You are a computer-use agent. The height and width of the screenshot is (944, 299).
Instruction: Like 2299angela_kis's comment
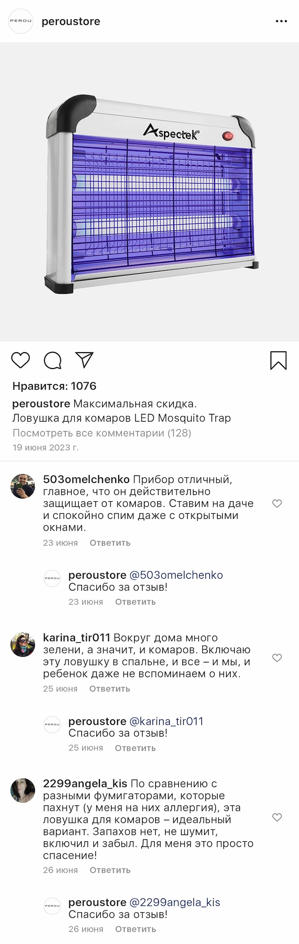[x=277, y=817]
